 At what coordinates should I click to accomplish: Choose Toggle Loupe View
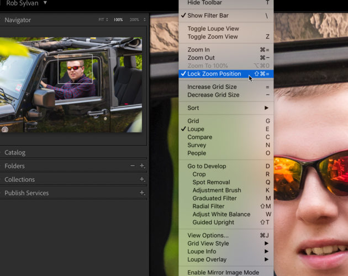226,29
